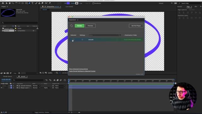202x114 pixels.
Task: Expand swoosh Outlines layer properties
Action: click(9, 86)
